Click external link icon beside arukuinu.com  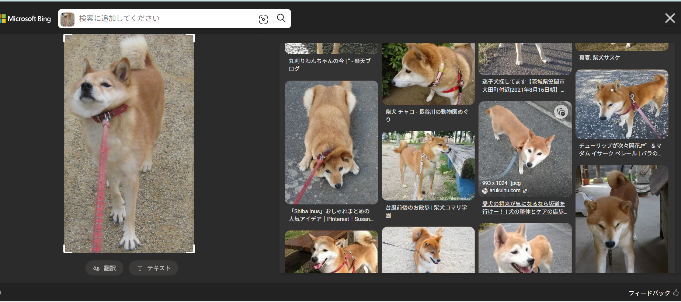(x=525, y=191)
